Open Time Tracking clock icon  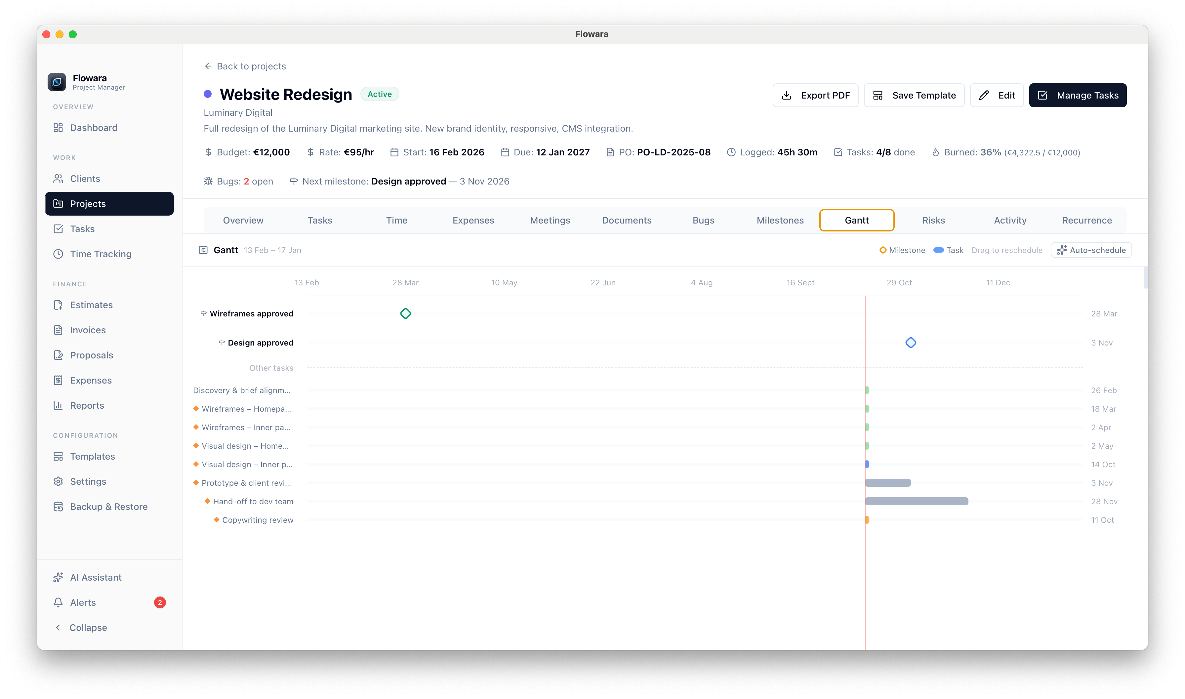coord(58,254)
